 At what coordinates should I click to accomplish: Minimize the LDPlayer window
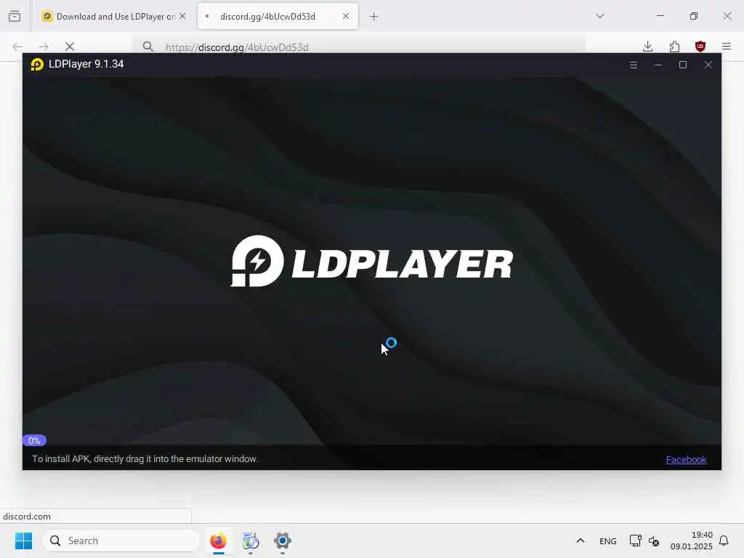658,65
